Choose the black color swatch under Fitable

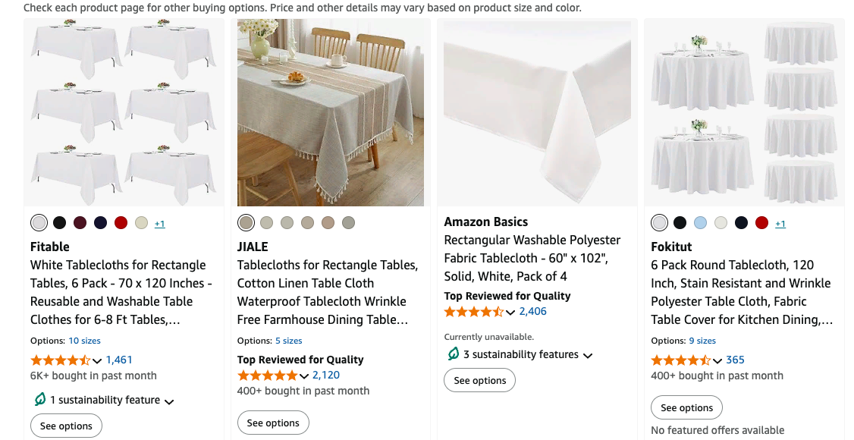click(x=59, y=223)
